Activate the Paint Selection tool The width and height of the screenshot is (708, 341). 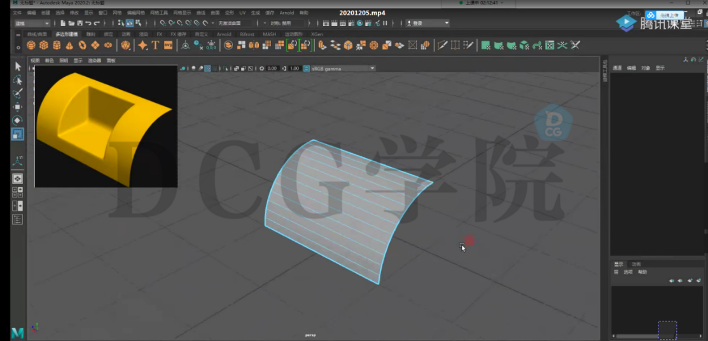click(x=18, y=93)
